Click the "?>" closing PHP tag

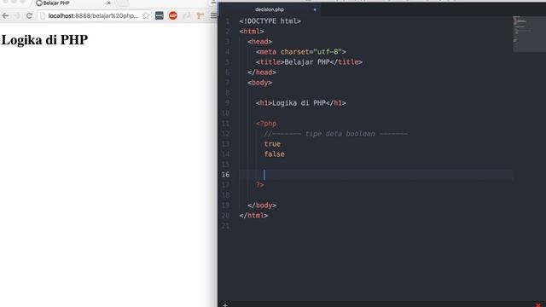259,185
